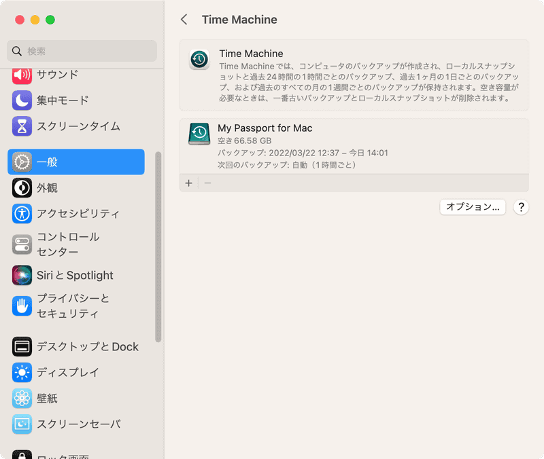Viewport: 544px width, 459px height.
Task: Click the Time Machine app icon
Action: (x=199, y=60)
